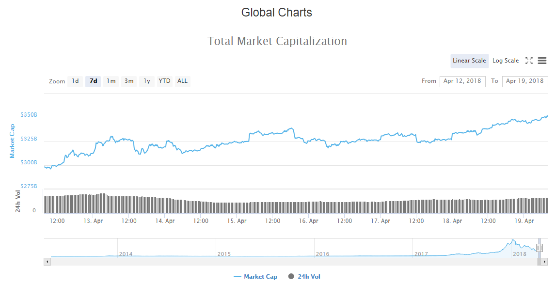Click the left navigator scroll arrow

47,262
